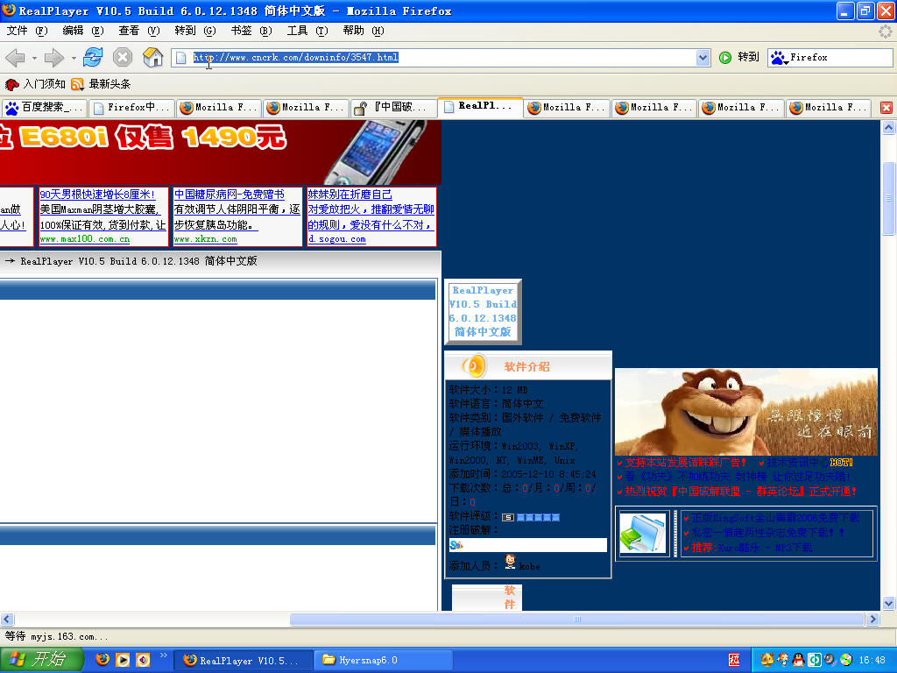The width and height of the screenshot is (897, 673).
Task: Click the So icon under 注册破解
Action: (x=456, y=545)
